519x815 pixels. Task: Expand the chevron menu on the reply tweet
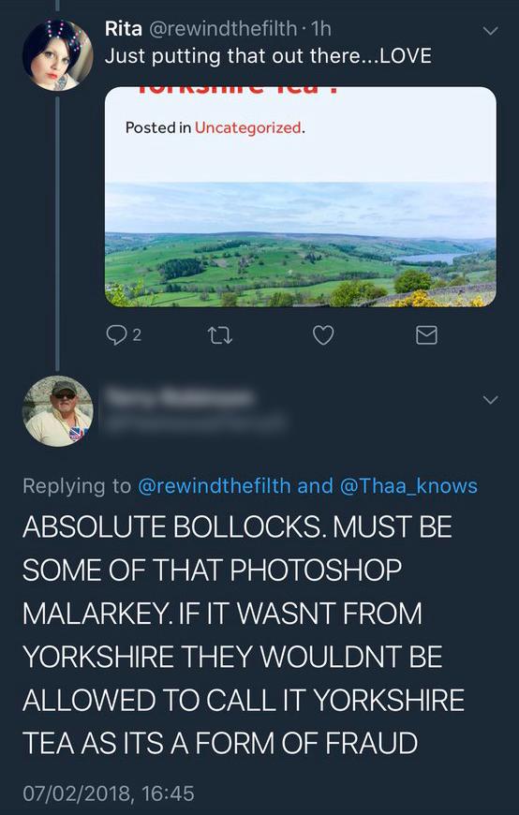[490, 400]
